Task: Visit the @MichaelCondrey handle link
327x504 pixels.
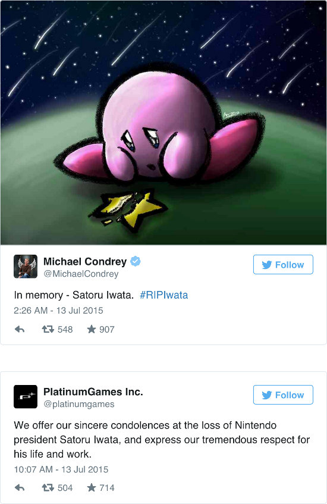Action: click(81, 274)
